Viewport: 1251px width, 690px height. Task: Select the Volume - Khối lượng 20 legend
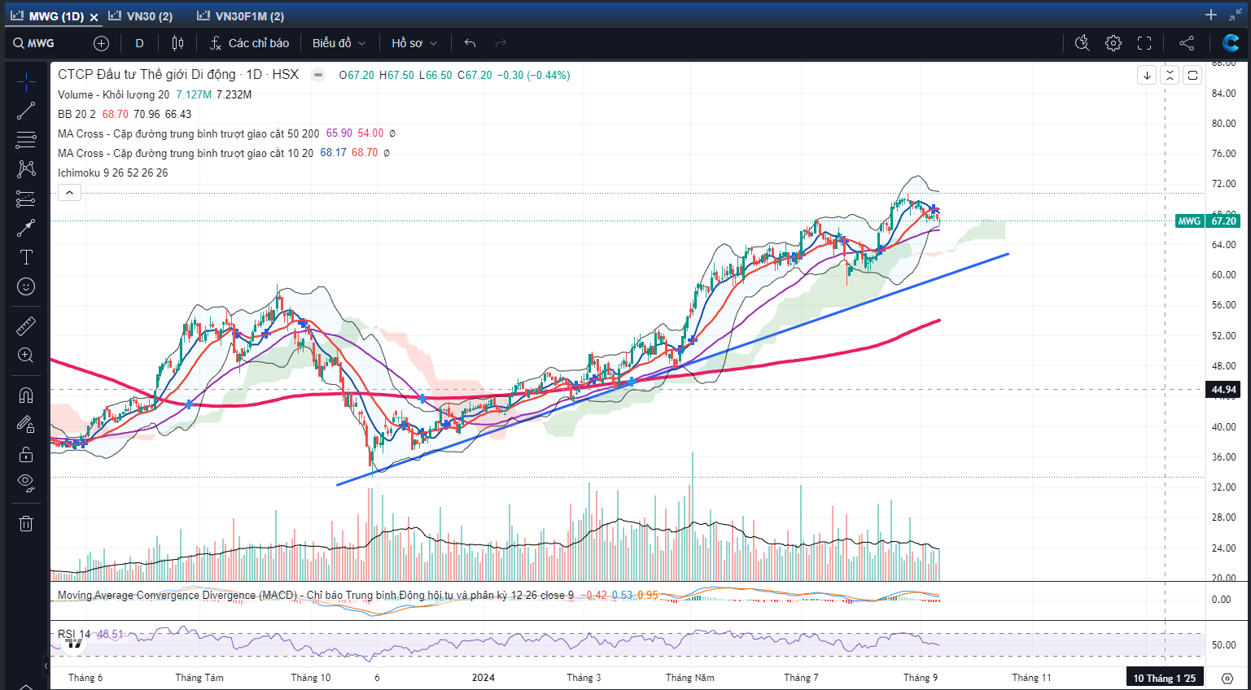pyautogui.click(x=113, y=94)
